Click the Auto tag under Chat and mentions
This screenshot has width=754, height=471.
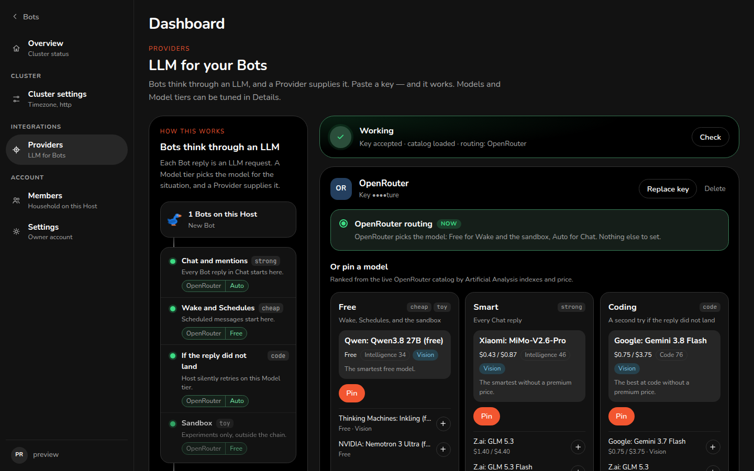click(x=237, y=286)
